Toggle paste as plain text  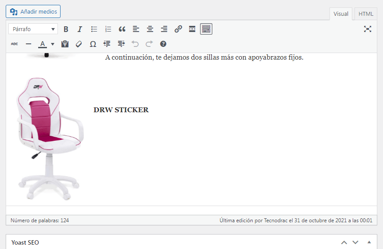coord(65,44)
